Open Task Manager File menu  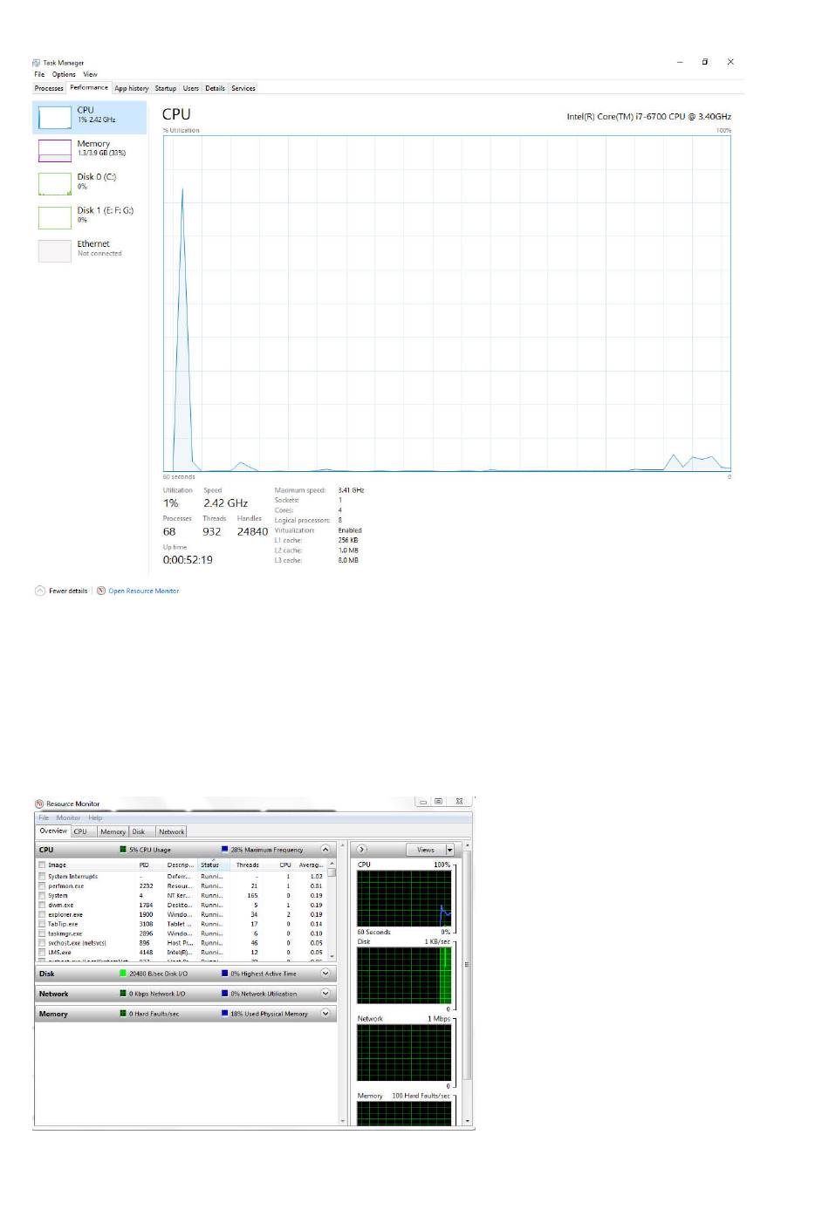point(39,74)
